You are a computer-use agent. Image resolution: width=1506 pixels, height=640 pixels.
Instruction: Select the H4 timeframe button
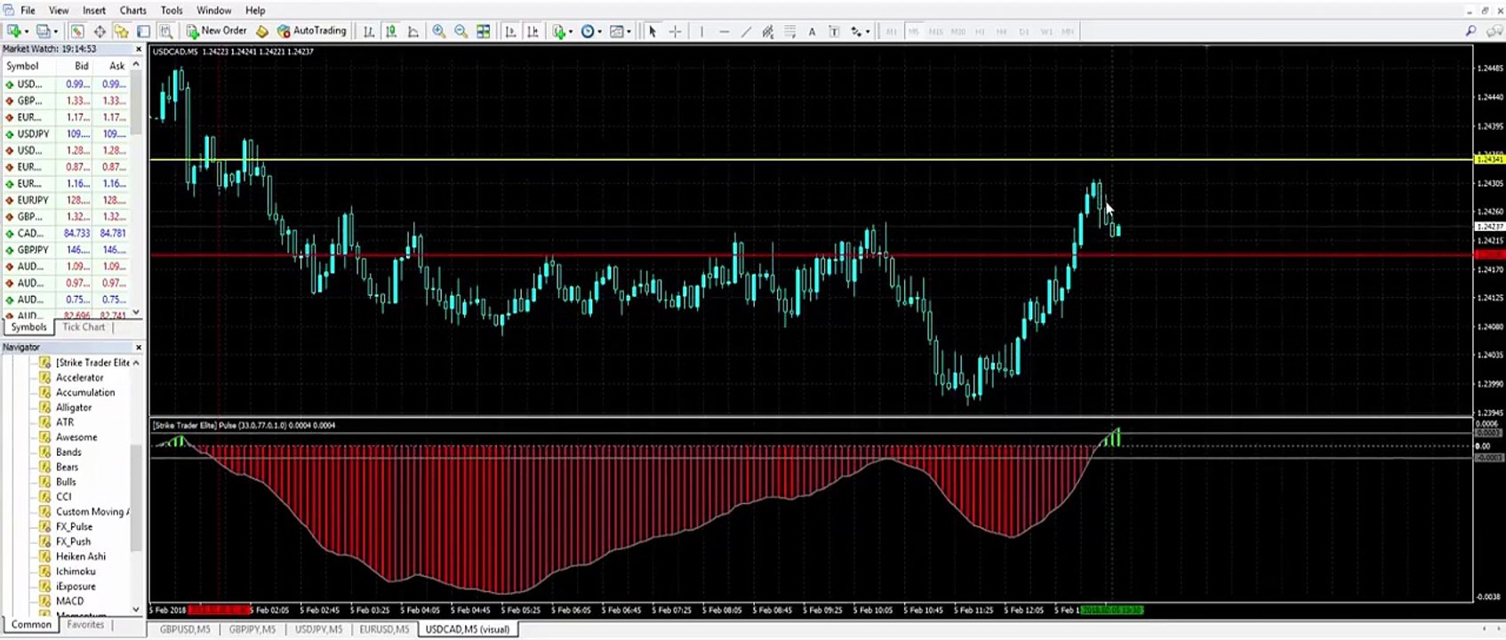pos(1002,31)
